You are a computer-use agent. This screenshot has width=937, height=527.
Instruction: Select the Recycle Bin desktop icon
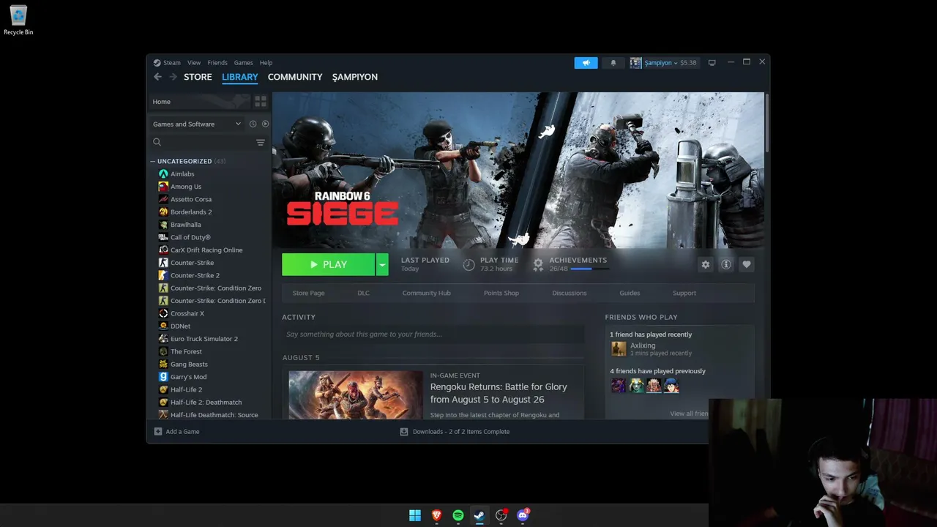pos(18,20)
